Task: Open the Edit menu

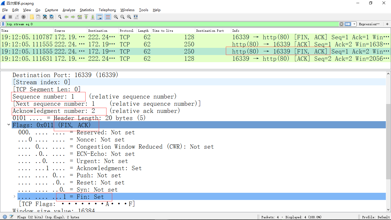Action: coord(15,10)
